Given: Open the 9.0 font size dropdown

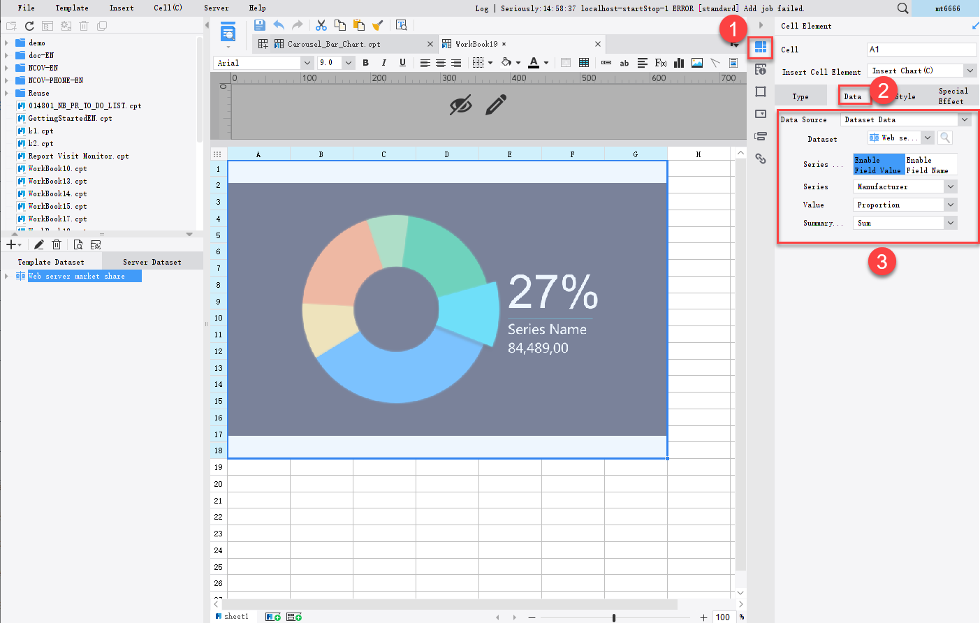Looking at the screenshot, I should (x=349, y=63).
